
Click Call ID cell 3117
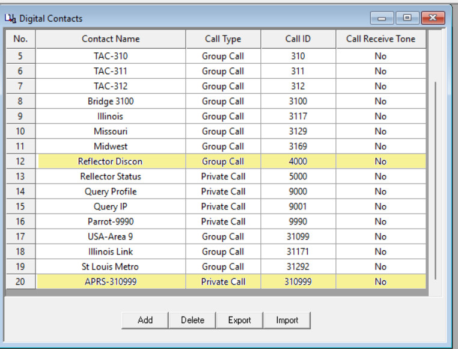tap(298, 116)
